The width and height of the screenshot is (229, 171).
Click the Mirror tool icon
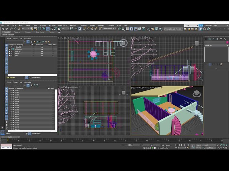119,29
